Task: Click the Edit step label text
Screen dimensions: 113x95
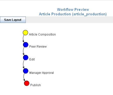Action: [32, 59]
